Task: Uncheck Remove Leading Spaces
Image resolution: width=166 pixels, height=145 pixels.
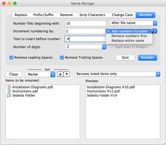Action: pos(11,58)
